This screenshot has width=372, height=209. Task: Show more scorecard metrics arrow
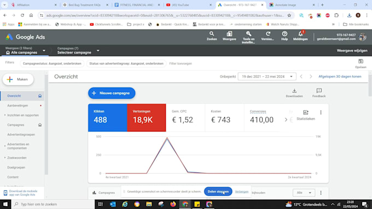286,120
